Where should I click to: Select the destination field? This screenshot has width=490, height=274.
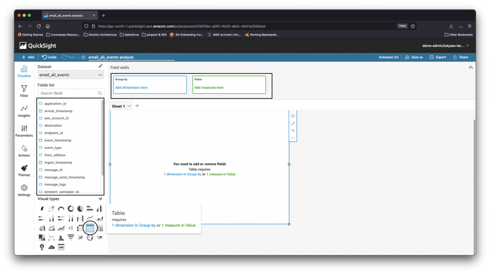(x=53, y=126)
